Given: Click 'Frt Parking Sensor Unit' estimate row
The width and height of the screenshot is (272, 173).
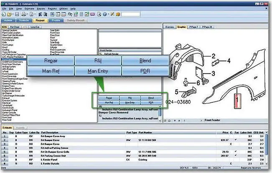Looking at the screenshot, I should click(x=134, y=155).
